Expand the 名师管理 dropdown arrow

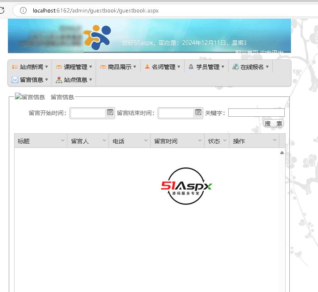pos(179,66)
